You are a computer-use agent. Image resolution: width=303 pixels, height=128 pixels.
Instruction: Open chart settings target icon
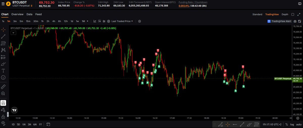pos(109,21)
